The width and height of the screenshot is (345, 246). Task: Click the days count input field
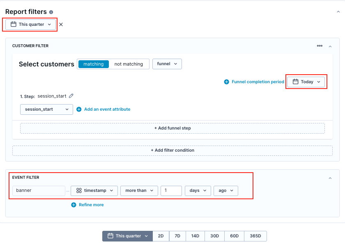click(171, 191)
